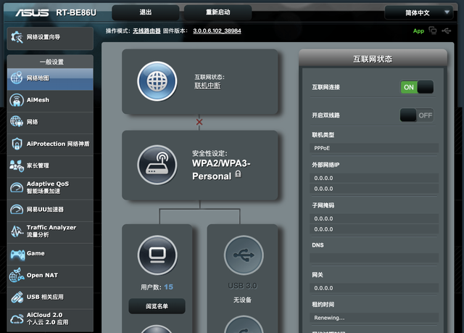Image resolution: width=464 pixels, height=333 pixels.
Task: Select the Network Map globe icon in sidebar
Action: point(17,78)
